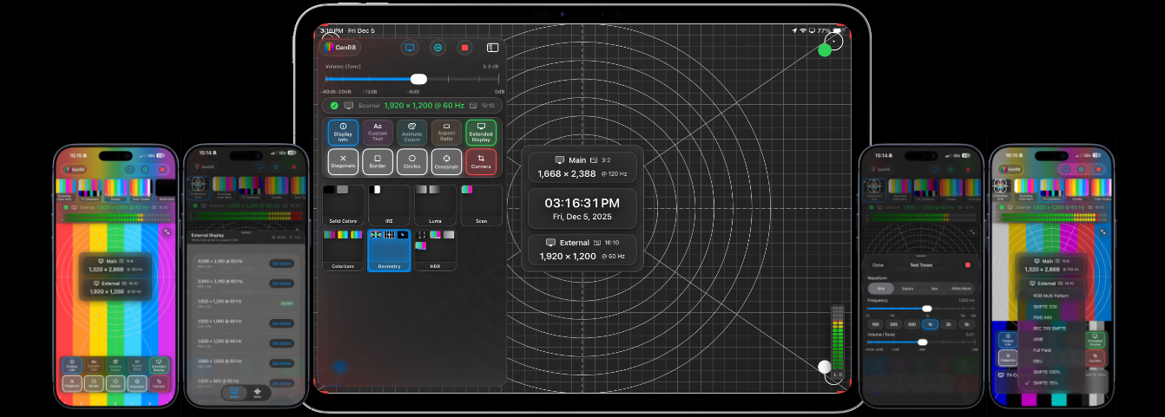The width and height of the screenshot is (1165, 417).
Task: Select the Geometry pattern category
Action: [390, 250]
